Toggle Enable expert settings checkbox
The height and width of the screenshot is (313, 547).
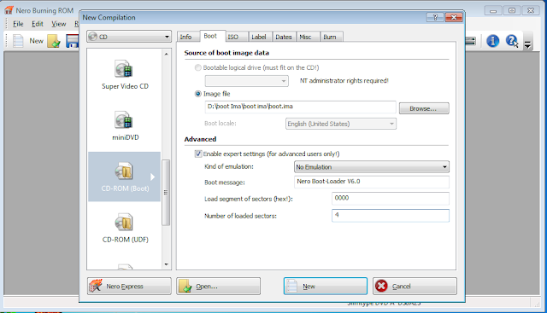[198, 154]
